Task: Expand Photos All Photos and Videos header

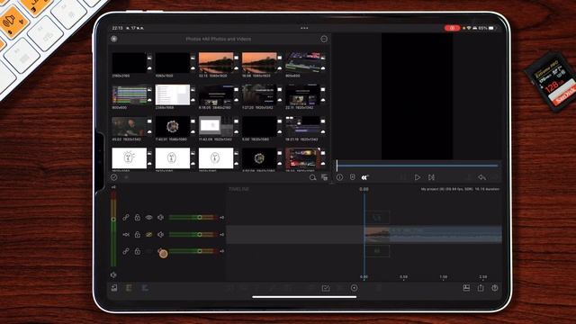Action: (218, 39)
